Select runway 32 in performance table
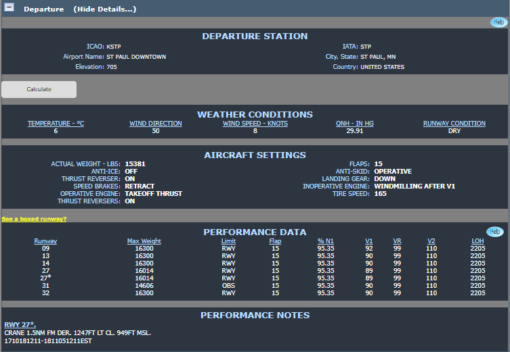Image resolution: width=510 pixels, height=352 pixels. [45, 293]
